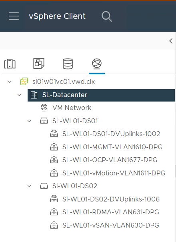The width and height of the screenshot is (176, 242).
Task: Switch to the Storage inventory view
Action: click(68, 63)
